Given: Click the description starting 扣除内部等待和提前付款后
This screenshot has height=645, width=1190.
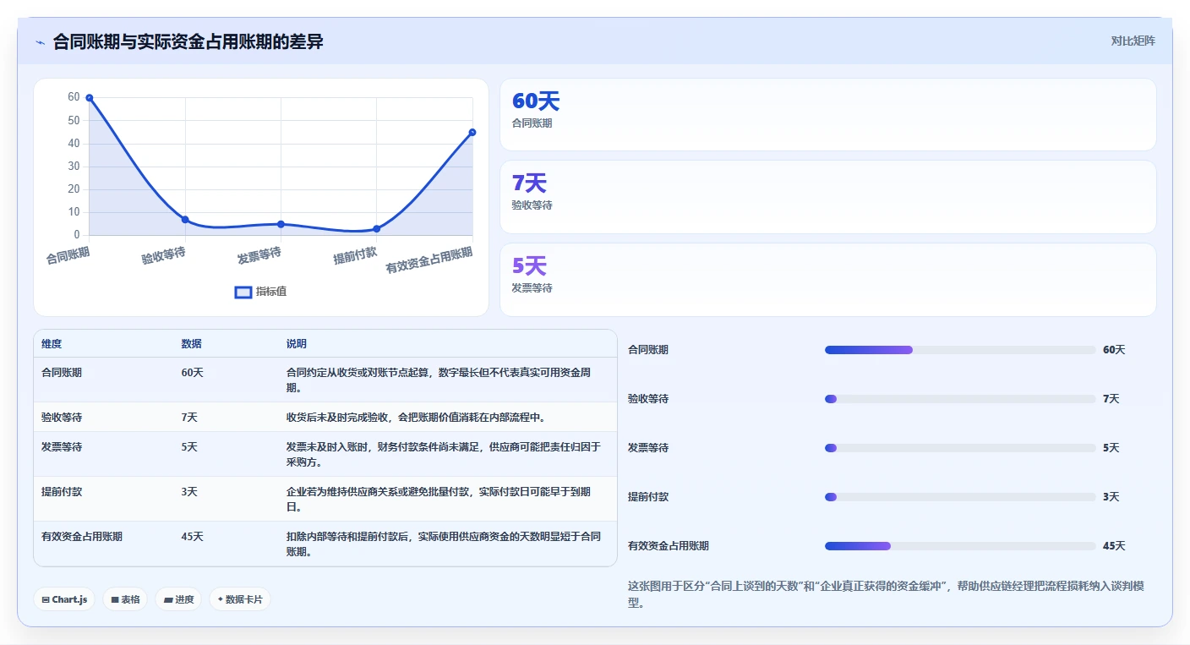Looking at the screenshot, I should click(x=444, y=544).
